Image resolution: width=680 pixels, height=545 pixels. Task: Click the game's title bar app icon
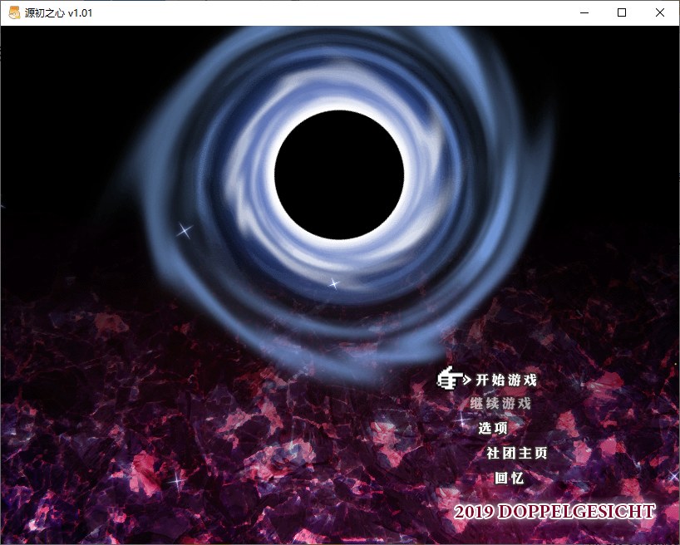14,12
